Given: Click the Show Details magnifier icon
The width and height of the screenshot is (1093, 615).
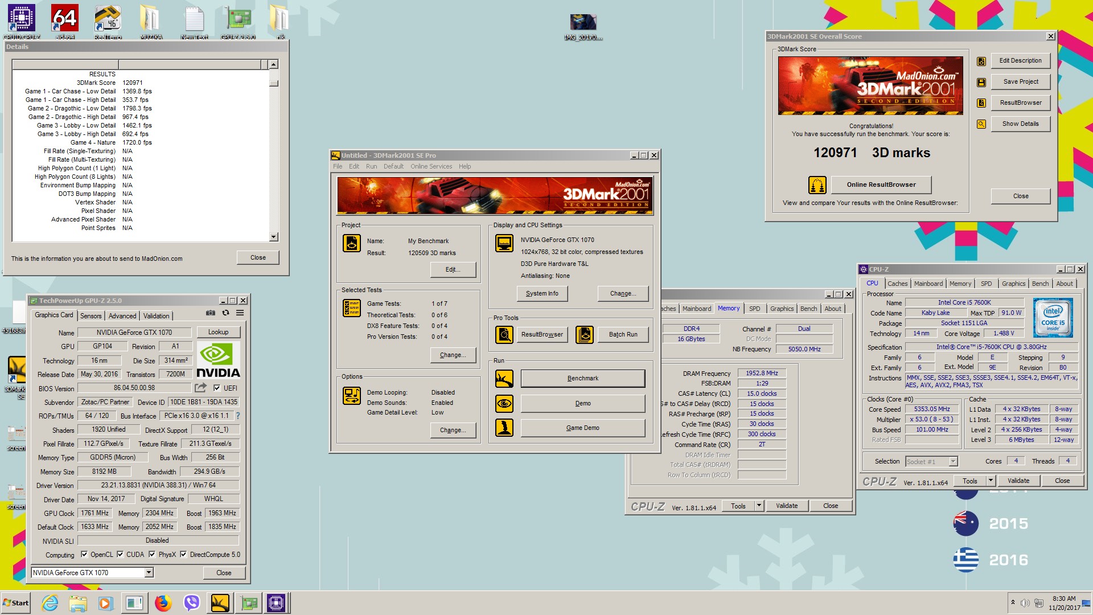Looking at the screenshot, I should tap(981, 124).
